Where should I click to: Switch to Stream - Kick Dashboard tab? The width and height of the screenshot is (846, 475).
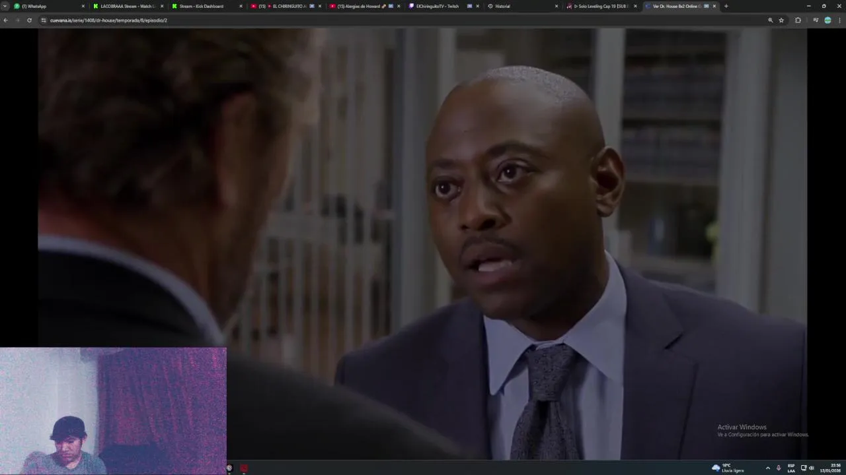[x=206, y=6]
